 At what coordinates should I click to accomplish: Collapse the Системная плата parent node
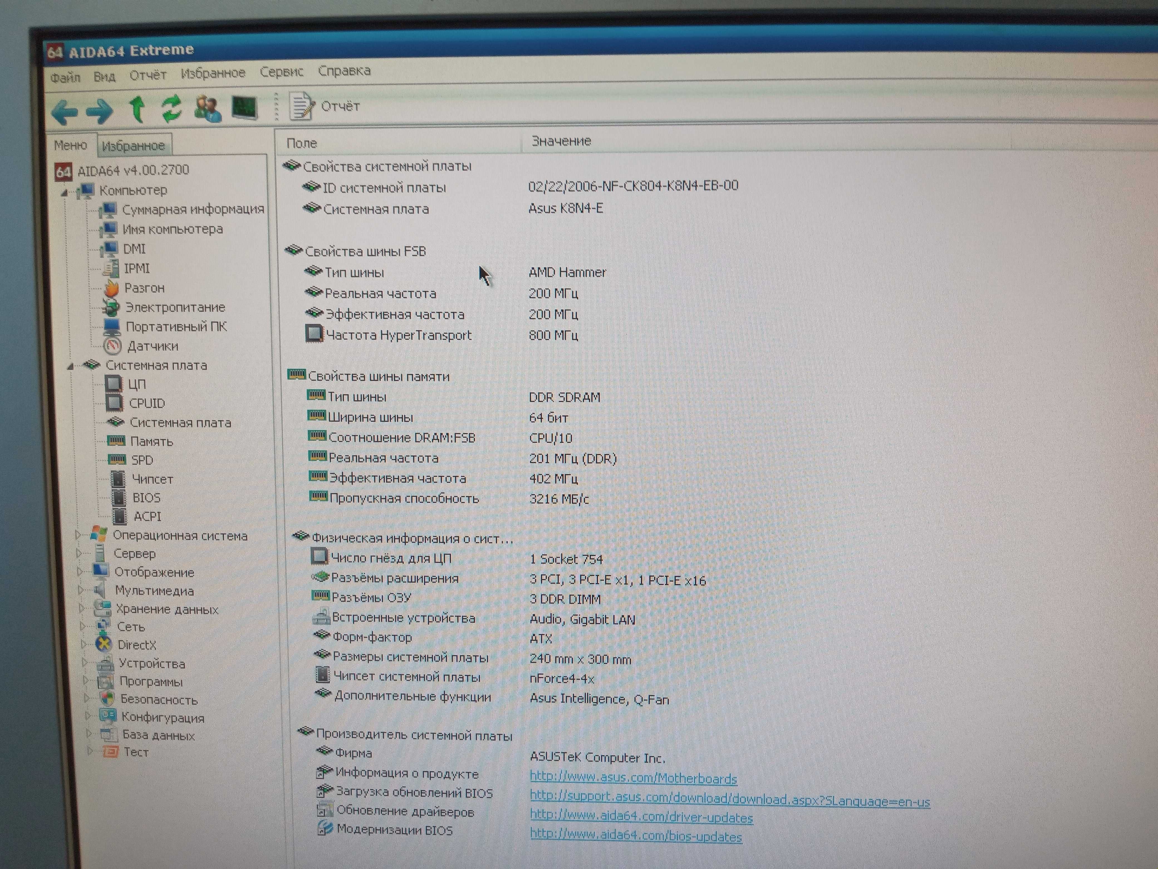pos(71,366)
